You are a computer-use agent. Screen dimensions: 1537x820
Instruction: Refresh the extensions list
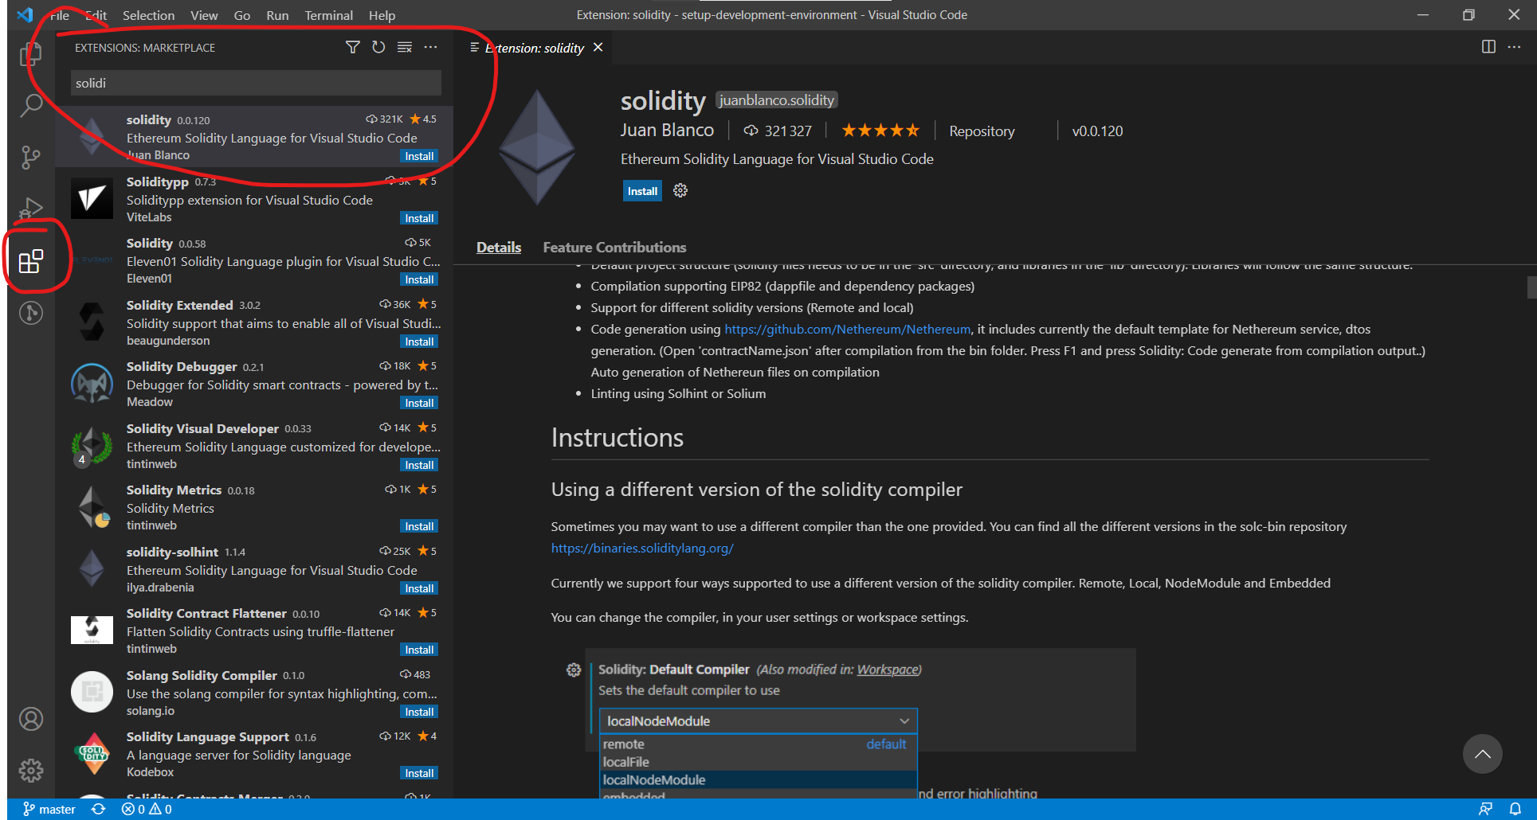[x=378, y=47]
